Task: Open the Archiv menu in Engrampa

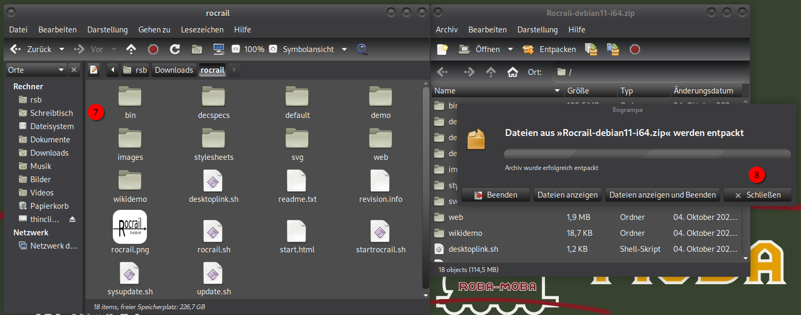Action: [x=447, y=30]
